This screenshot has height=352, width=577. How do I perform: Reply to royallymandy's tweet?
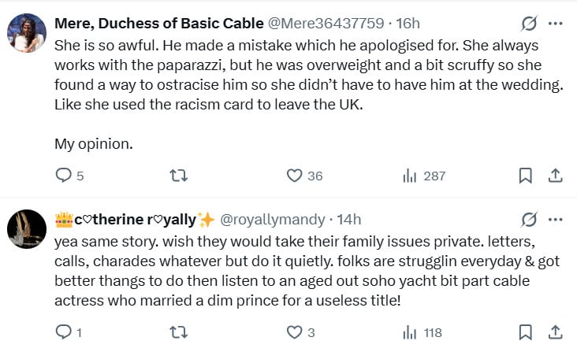(x=64, y=332)
